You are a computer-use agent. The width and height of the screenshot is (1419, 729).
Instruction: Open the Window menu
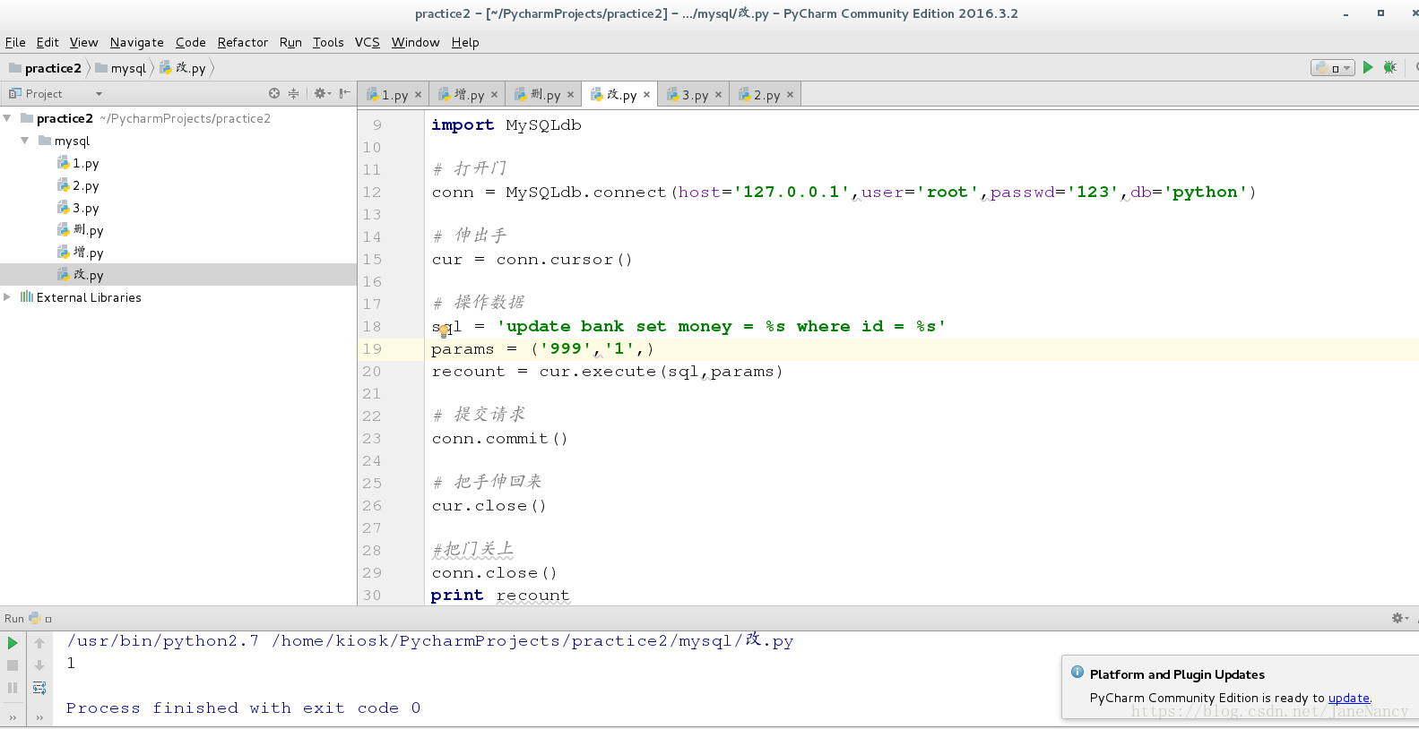[416, 42]
